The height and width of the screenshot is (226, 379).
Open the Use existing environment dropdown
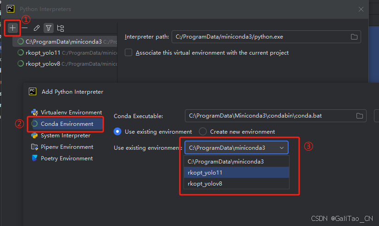[x=236, y=147]
